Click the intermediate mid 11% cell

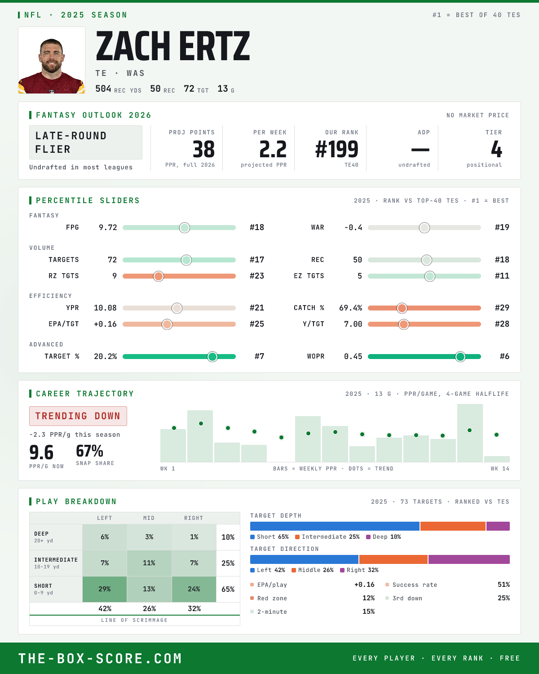[149, 563]
